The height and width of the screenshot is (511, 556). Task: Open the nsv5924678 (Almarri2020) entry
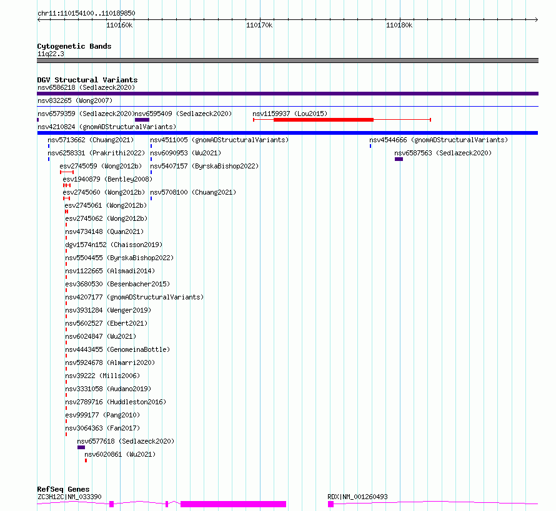pos(110,363)
